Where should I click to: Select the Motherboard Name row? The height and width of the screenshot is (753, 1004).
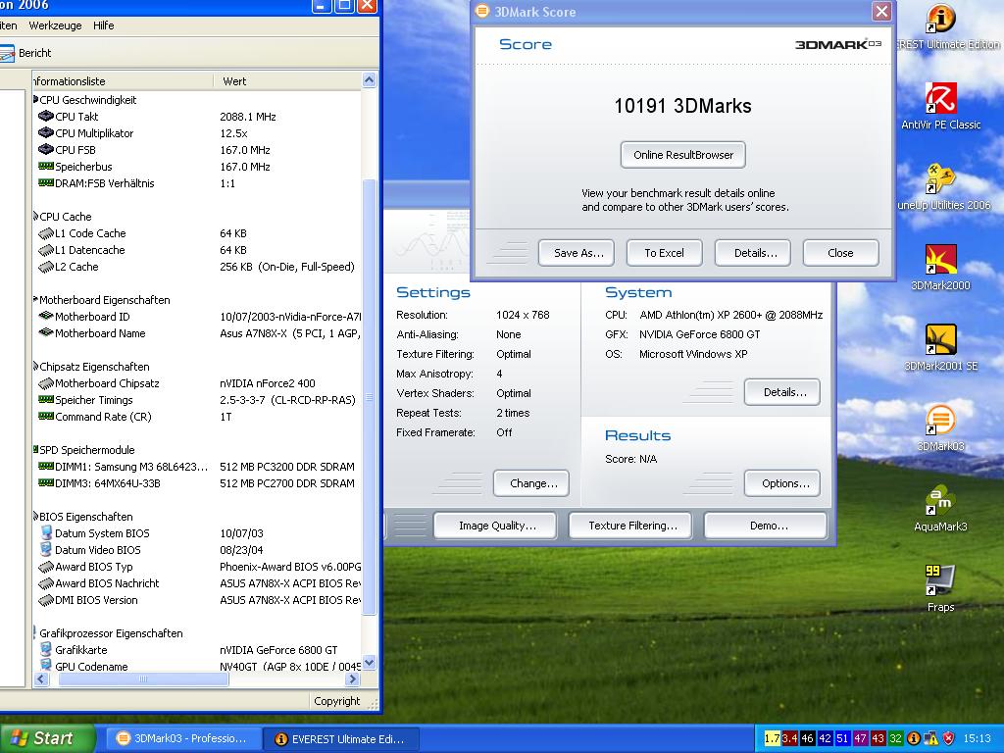click(198, 333)
